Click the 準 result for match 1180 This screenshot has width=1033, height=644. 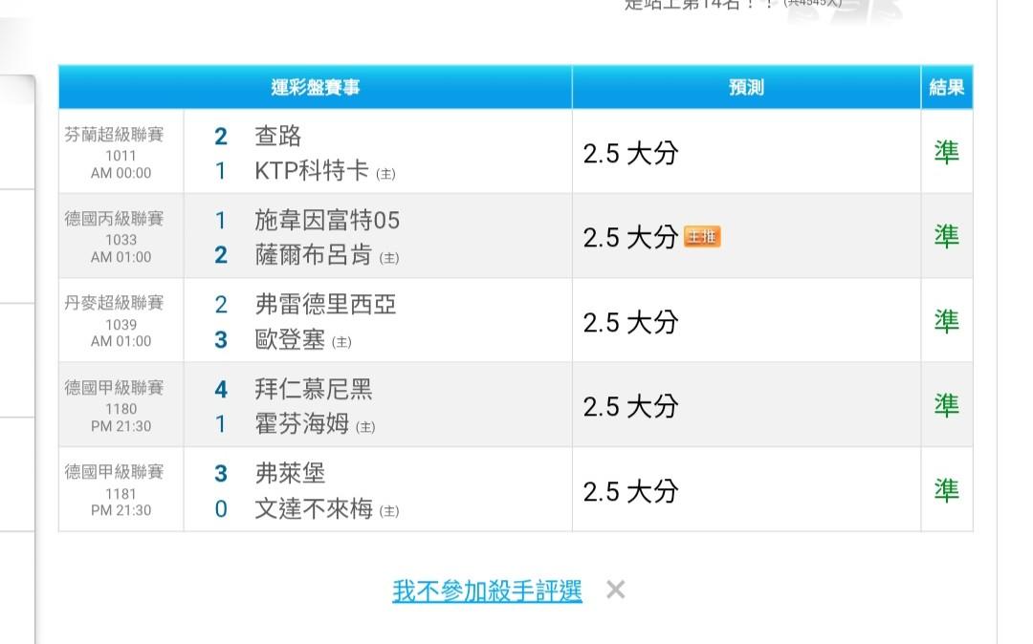pyautogui.click(x=946, y=405)
